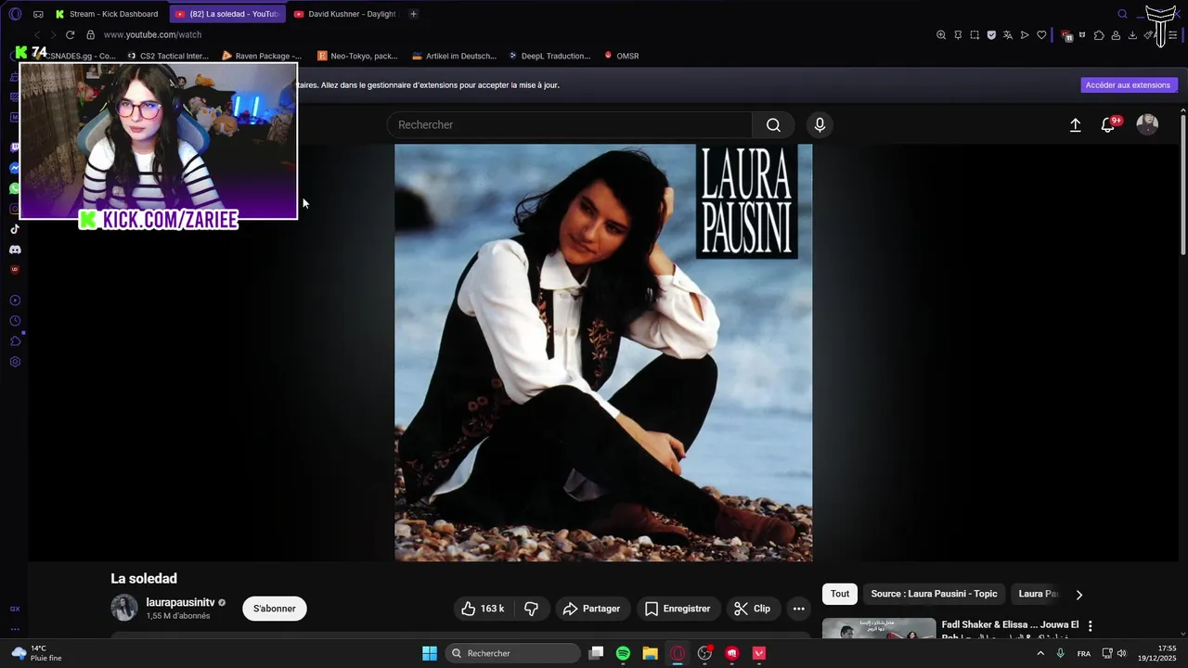1188x668 pixels.
Task: Open Raven Package bookmark
Action: tap(262, 56)
